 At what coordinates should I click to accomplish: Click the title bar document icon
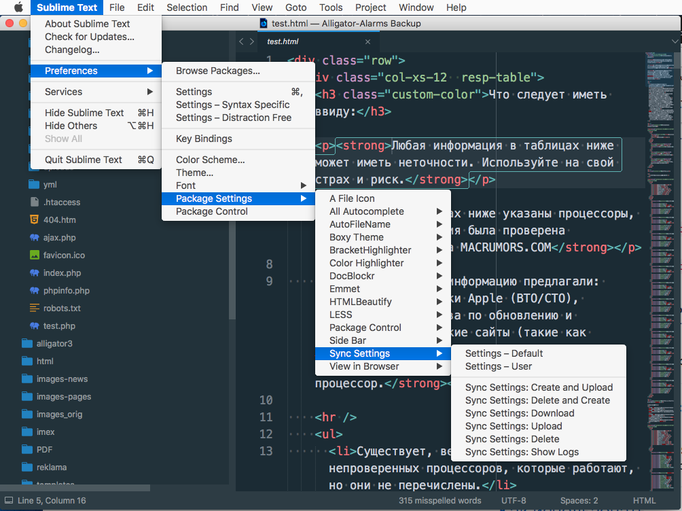point(263,23)
